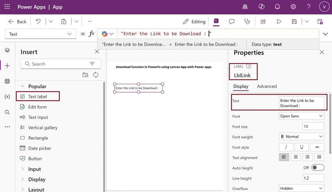332x192 pixels.
Task: Select the Insert plus icon in sidebar
Action: [7, 66]
